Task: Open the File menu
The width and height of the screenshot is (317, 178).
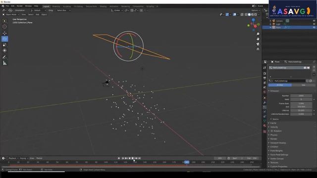Action: pyautogui.click(x=7, y=6)
